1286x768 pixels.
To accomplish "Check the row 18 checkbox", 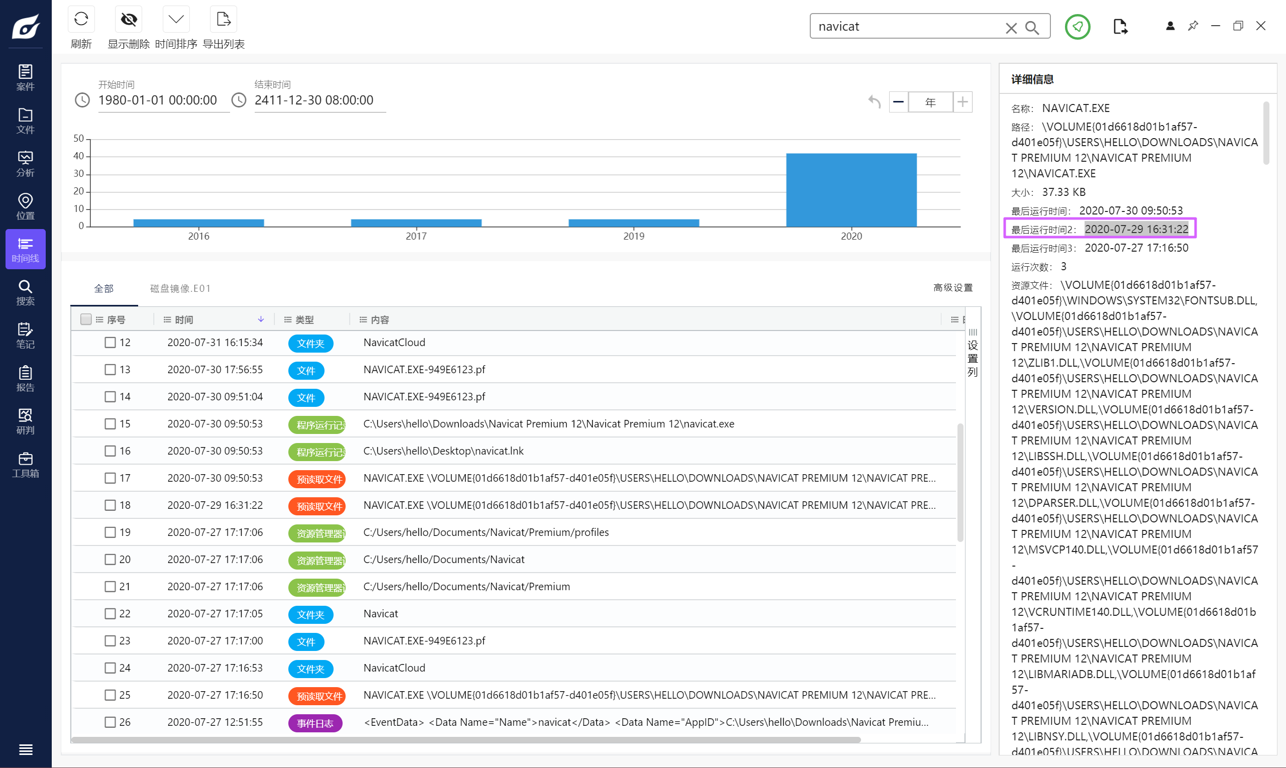I will [110, 505].
